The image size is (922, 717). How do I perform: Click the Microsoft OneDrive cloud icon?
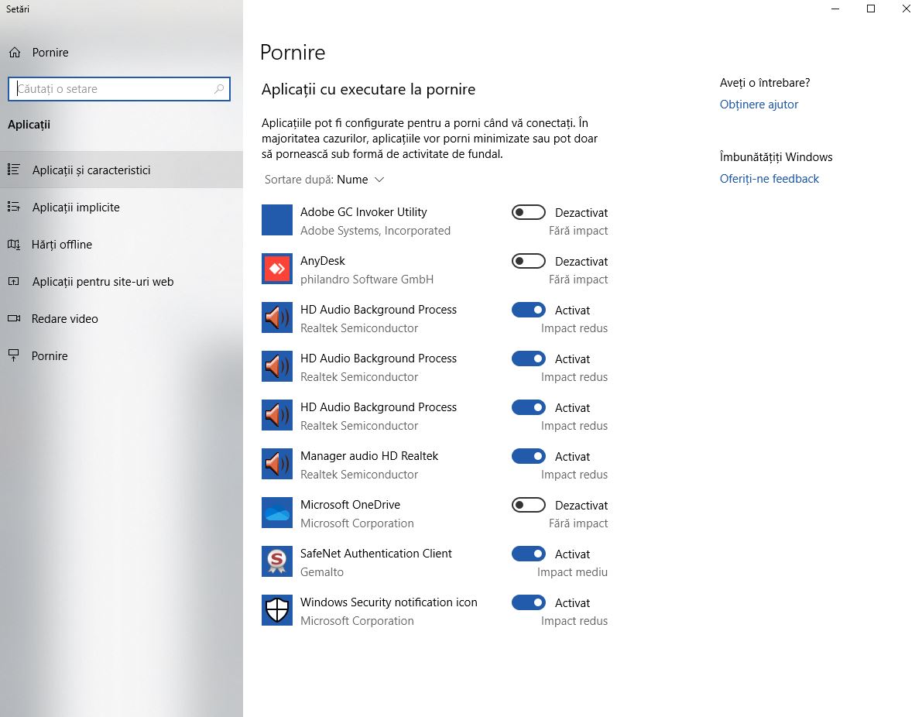click(276, 513)
